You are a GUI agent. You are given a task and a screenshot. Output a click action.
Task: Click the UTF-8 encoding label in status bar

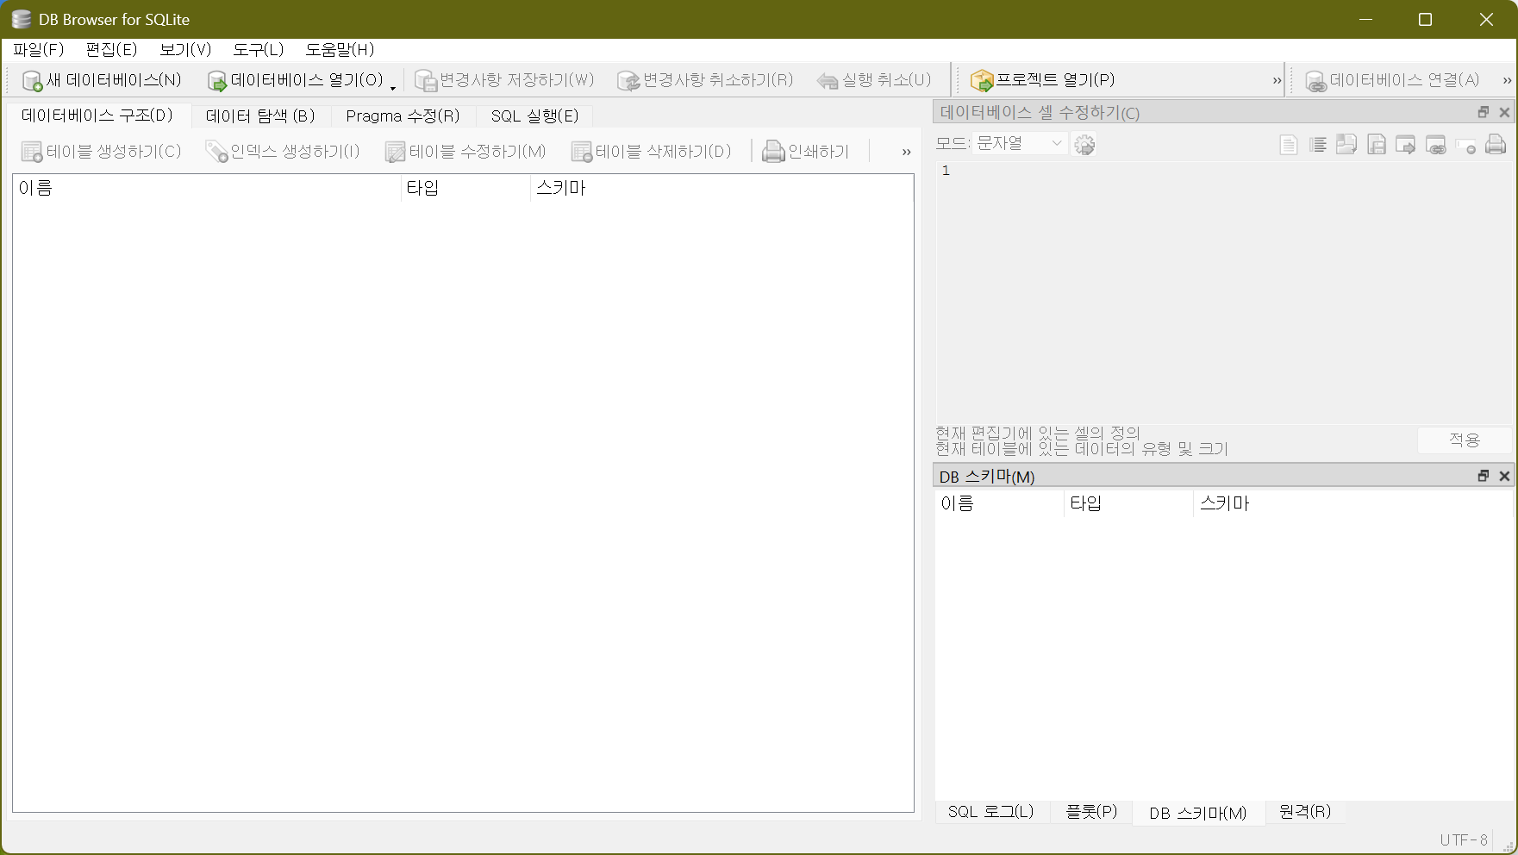tap(1464, 839)
